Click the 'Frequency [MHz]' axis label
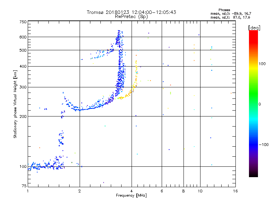 point(131,196)
